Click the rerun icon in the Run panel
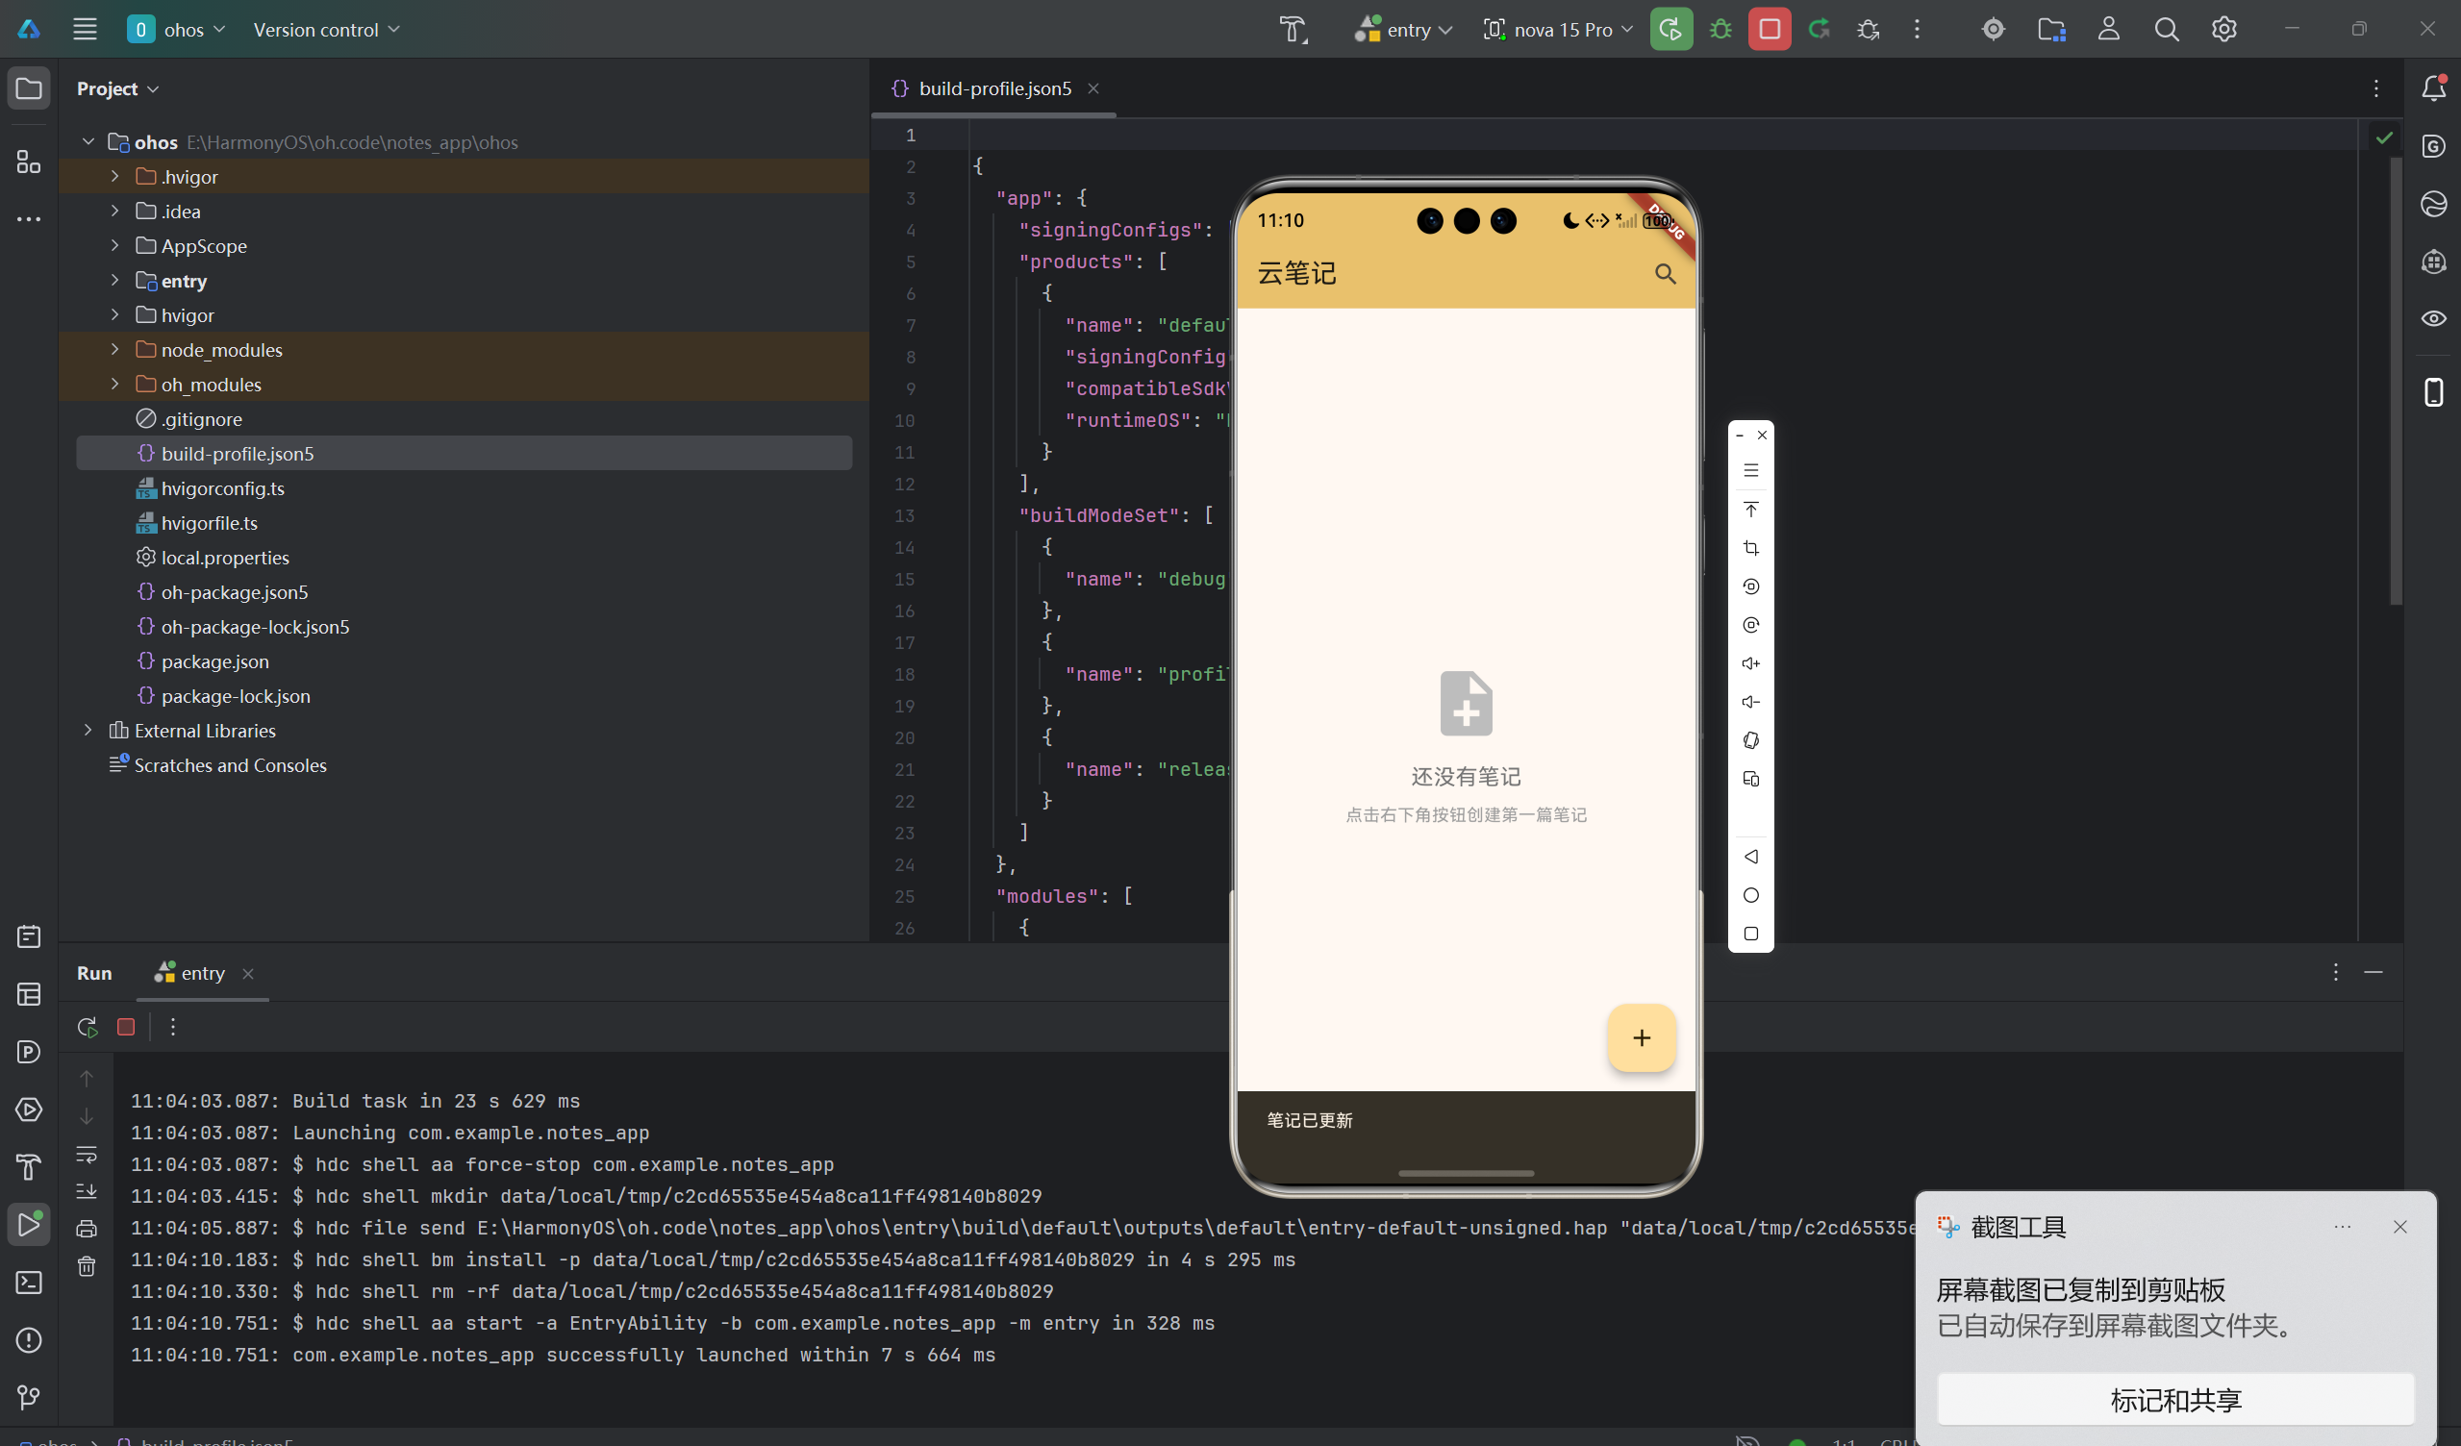The height and width of the screenshot is (1446, 2461). (x=87, y=1027)
